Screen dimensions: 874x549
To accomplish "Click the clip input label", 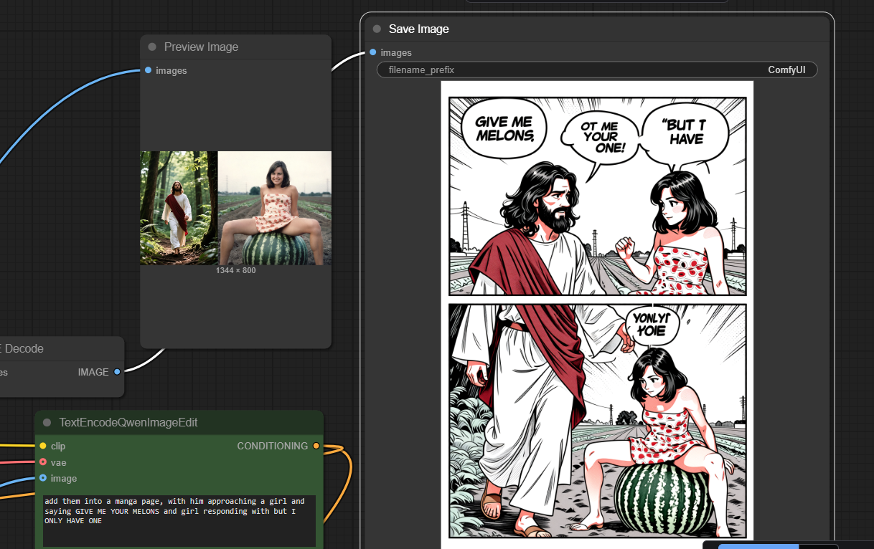I will 58,446.
